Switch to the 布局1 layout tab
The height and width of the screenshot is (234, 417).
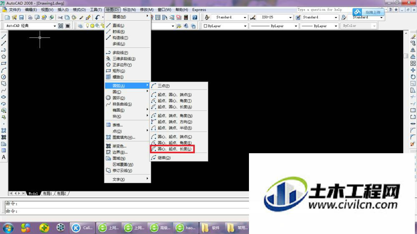pyautogui.click(x=48, y=194)
